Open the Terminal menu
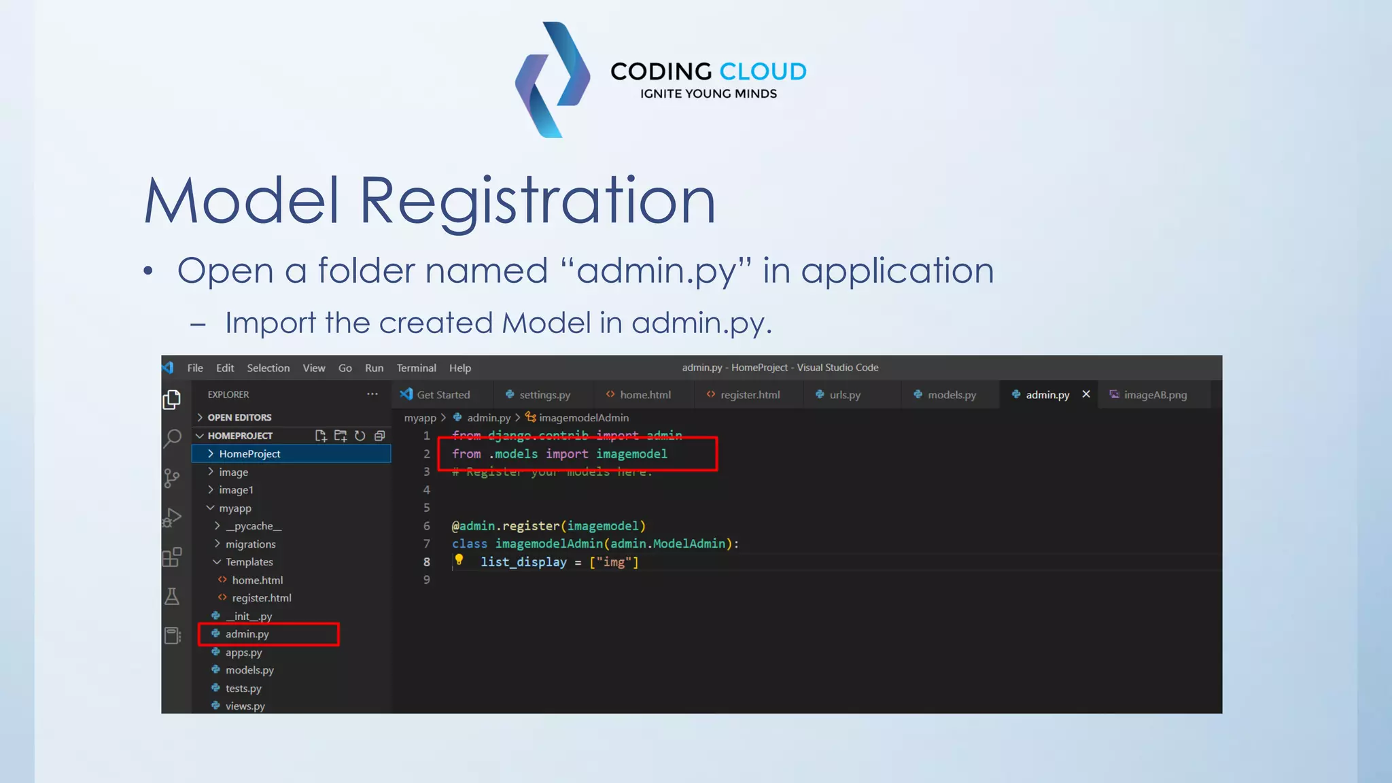1392x783 pixels. click(416, 368)
